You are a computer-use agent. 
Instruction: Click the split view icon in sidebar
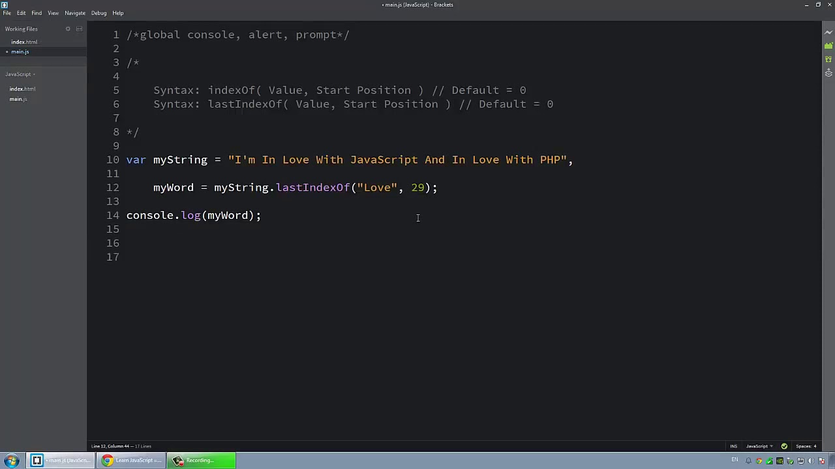(x=79, y=29)
